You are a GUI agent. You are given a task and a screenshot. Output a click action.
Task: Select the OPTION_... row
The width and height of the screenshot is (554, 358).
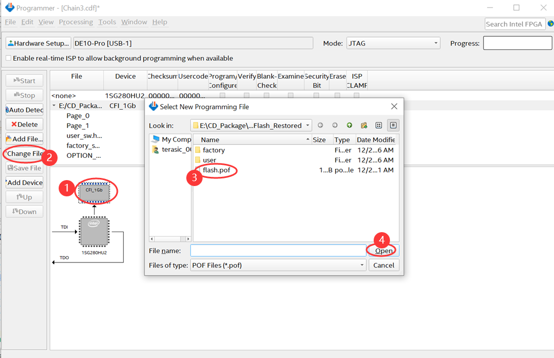(84, 155)
